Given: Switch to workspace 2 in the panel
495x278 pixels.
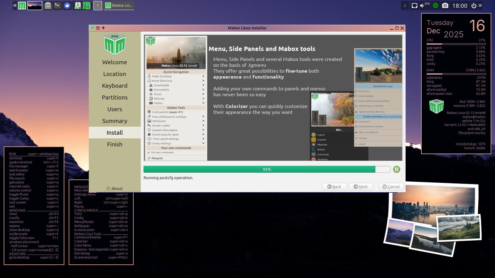Looking at the screenshot, I should pos(405,6).
